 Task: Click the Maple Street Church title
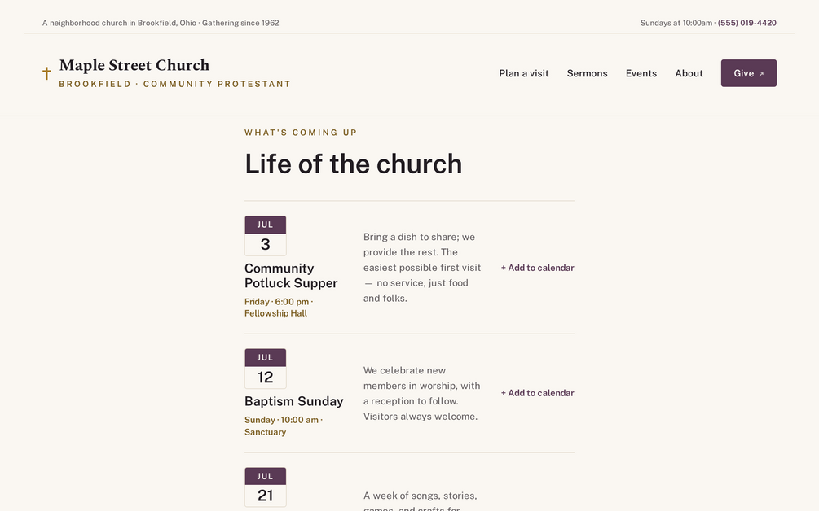click(134, 65)
